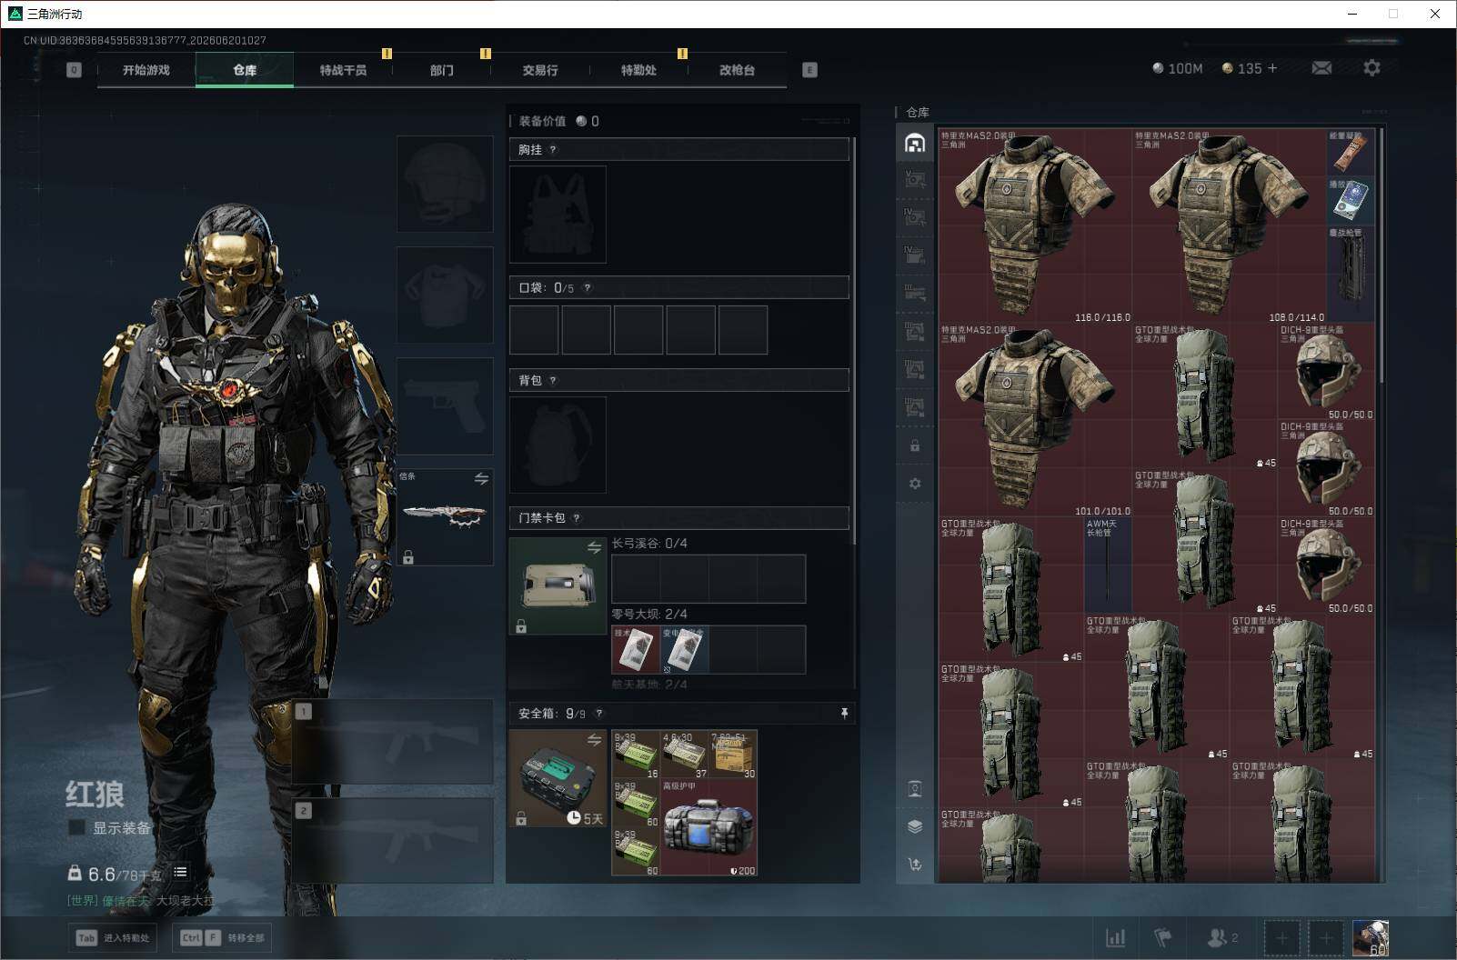Click the help icon next to 门禁卡包
This screenshot has height=960, width=1457.
577,518
